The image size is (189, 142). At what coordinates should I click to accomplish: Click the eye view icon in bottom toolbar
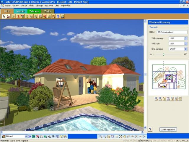point(53,136)
